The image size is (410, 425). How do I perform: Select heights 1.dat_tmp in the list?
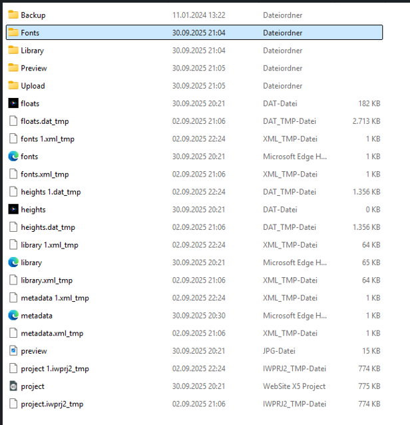pos(51,192)
